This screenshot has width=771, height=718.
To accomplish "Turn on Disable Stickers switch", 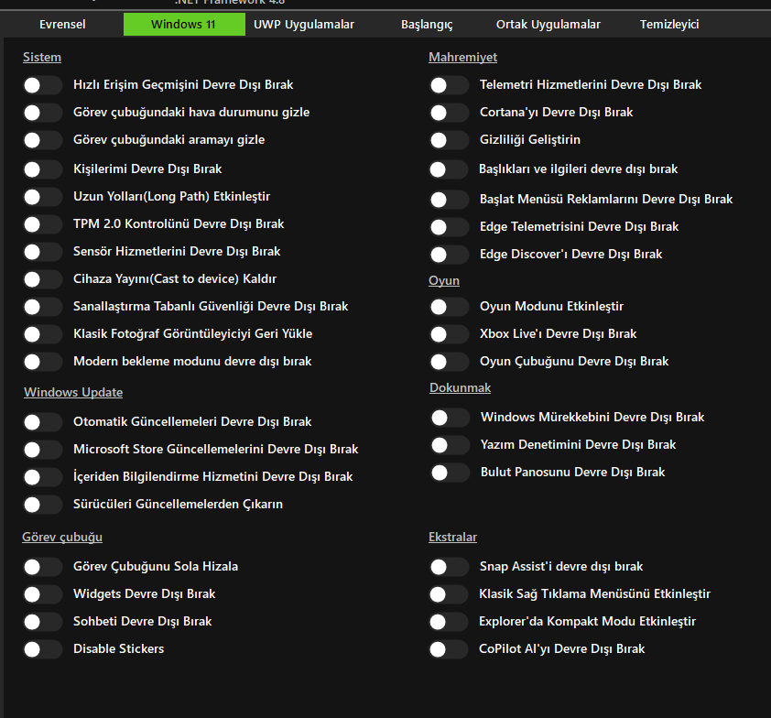I will pyautogui.click(x=42, y=649).
